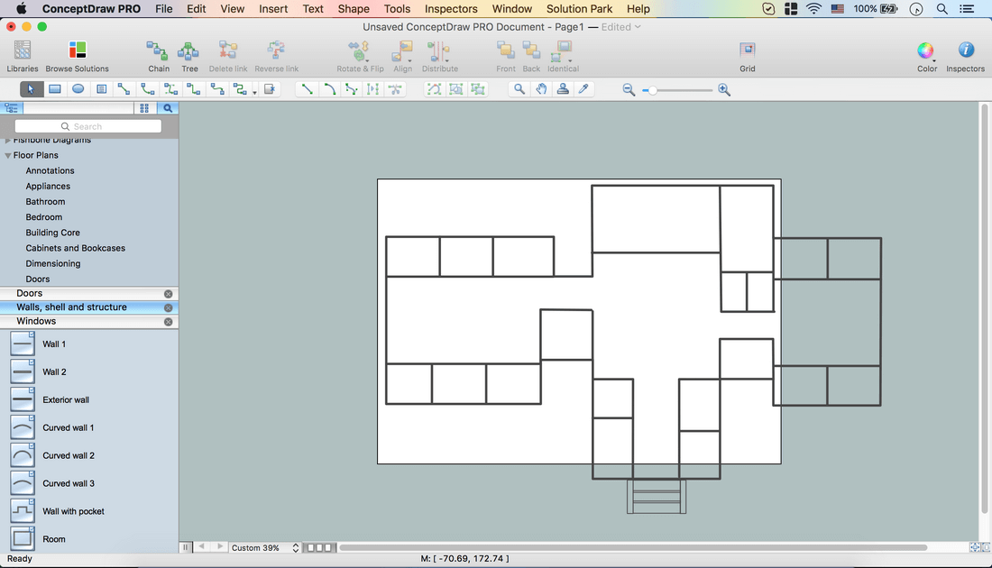Image resolution: width=992 pixels, height=568 pixels.
Task: Toggle the Grid display
Action: (747, 51)
